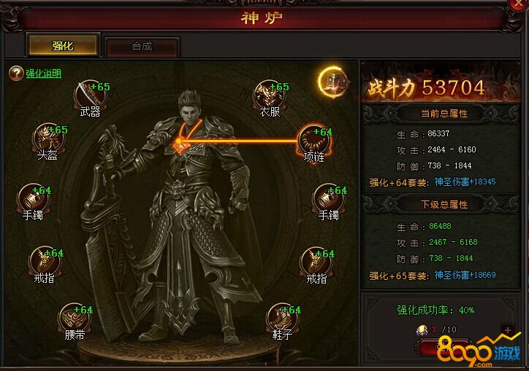Viewport: 529px width, 371px height.
Task: Switch to the 合成 tab
Action: [142, 46]
